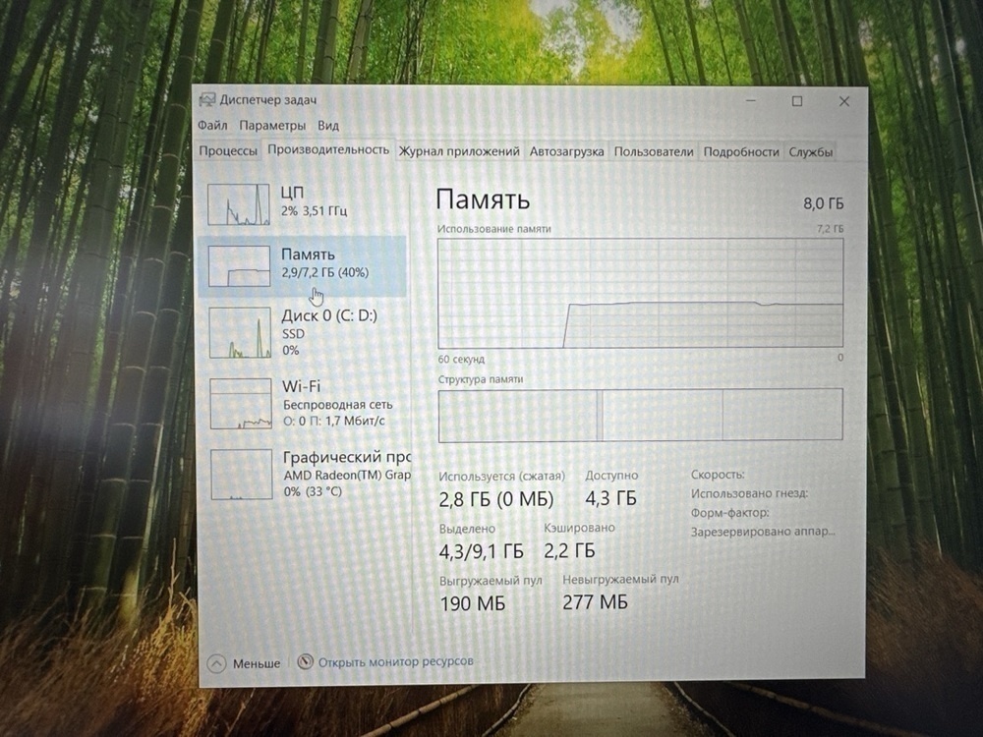The height and width of the screenshot is (737, 983).
Task: Select the Wi-Fi network graph in sidebar
Action: (239, 403)
